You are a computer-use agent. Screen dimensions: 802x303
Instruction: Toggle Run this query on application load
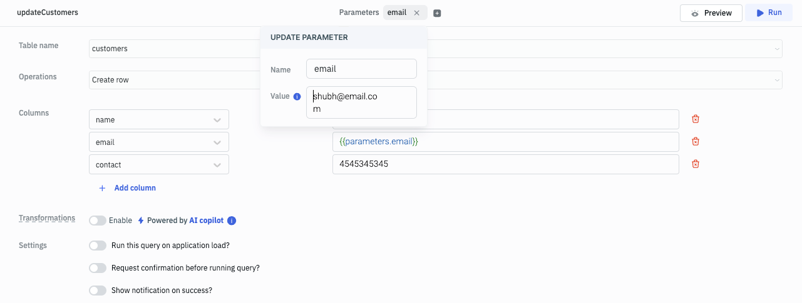(98, 246)
